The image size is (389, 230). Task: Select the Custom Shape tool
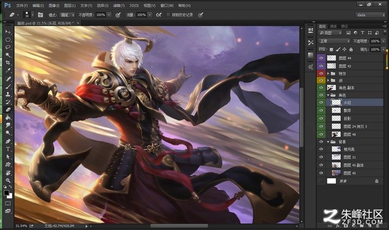point(8,164)
